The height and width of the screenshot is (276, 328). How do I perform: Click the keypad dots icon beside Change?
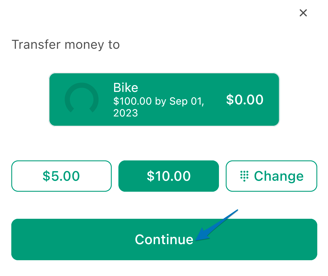pyautogui.click(x=244, y=176)
